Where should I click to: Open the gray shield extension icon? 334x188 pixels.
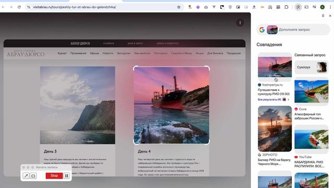pyautogui.click(x=230, y=7)
